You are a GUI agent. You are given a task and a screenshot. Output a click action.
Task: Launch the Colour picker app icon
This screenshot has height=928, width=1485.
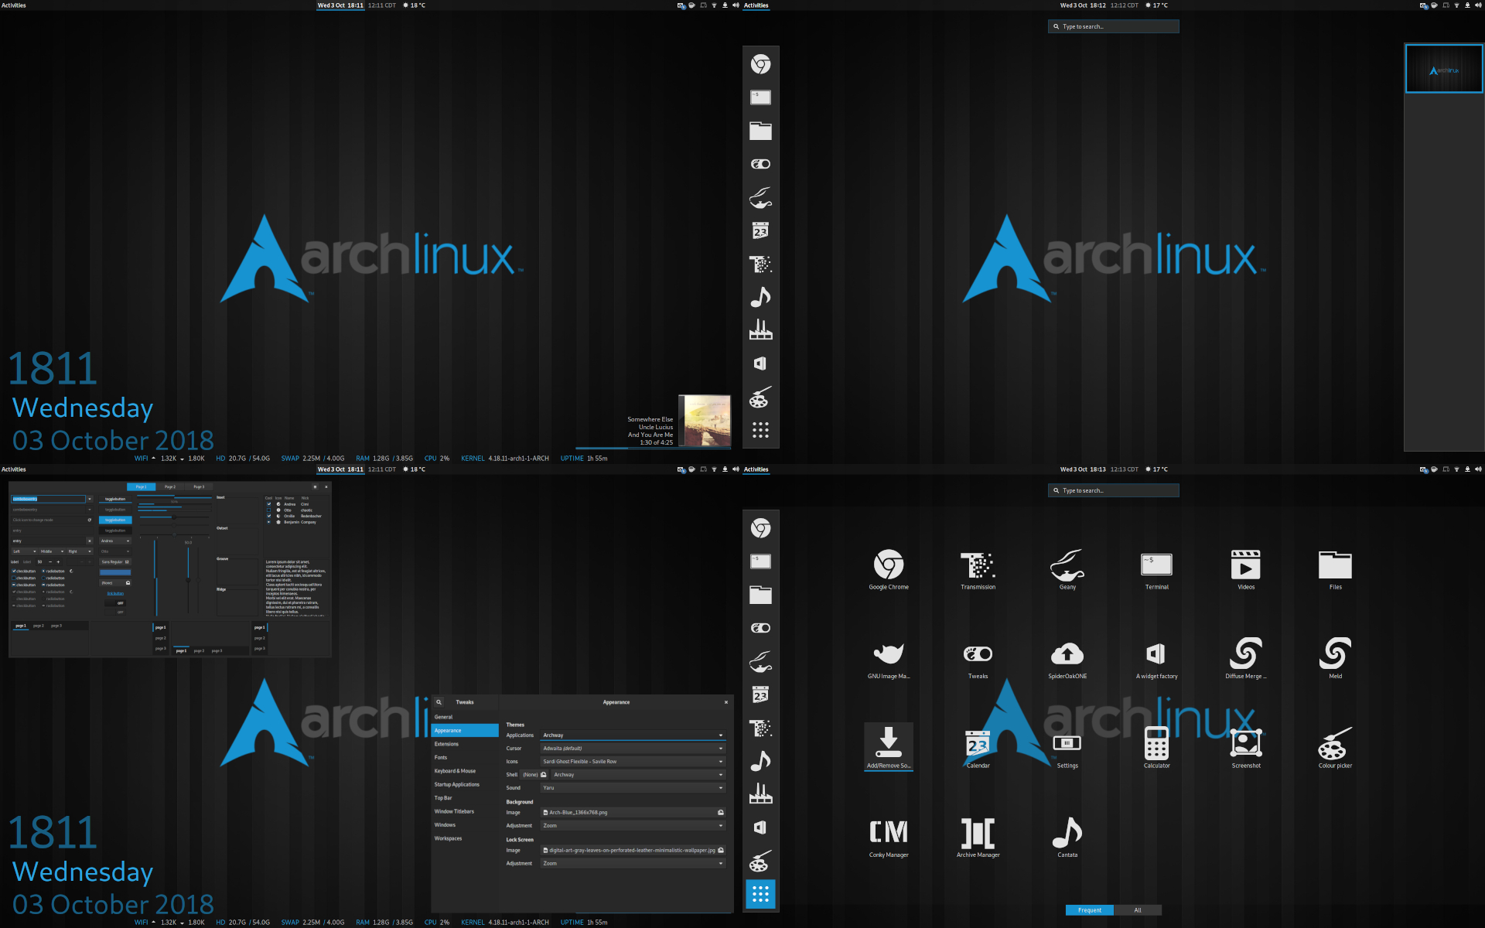pyautogui.click(x=1336, y=749)
